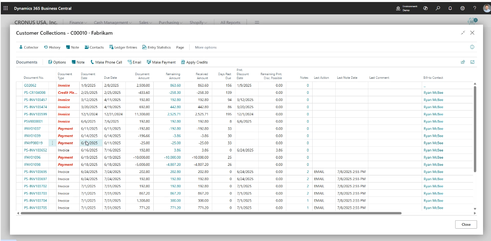Screen dimensions: 491x241
Task: Click the search magnifier icon in header
Action: 438,8
